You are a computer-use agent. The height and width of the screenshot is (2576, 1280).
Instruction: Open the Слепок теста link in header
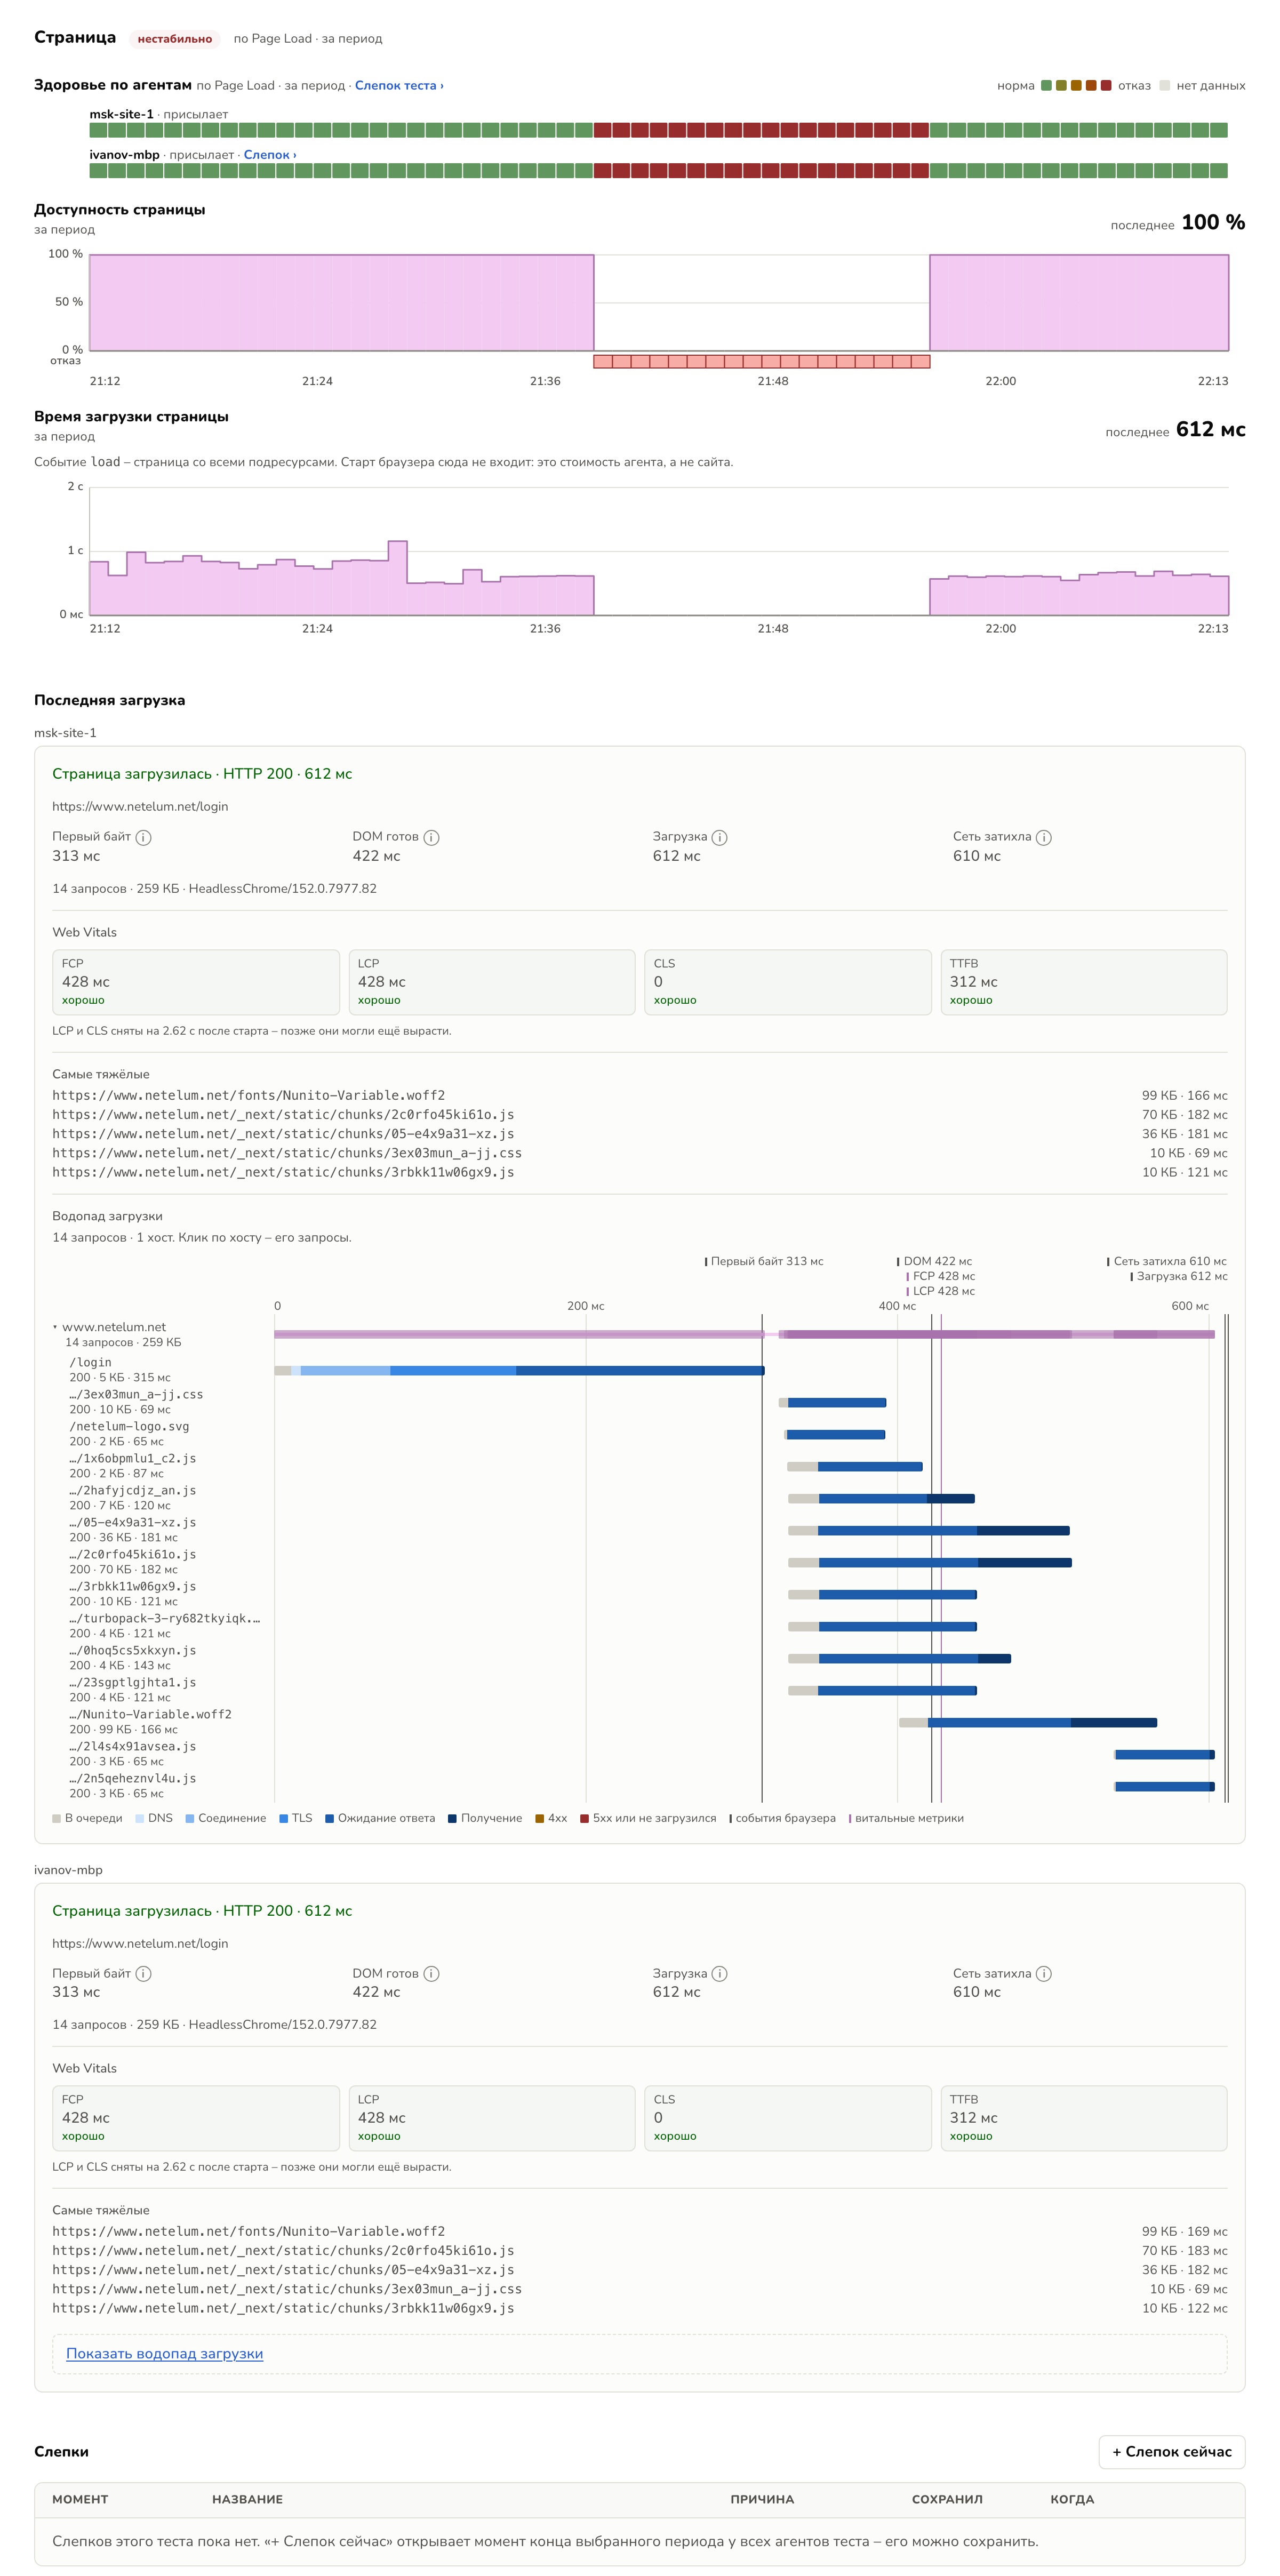click(399, 85)
